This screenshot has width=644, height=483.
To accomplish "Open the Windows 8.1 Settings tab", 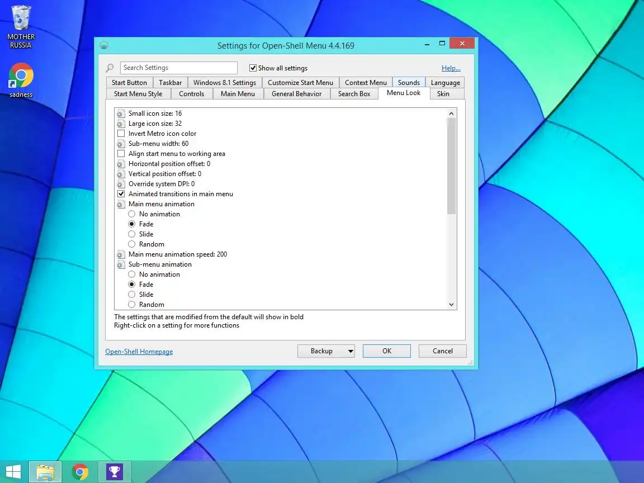I will [x=225, y=83].
